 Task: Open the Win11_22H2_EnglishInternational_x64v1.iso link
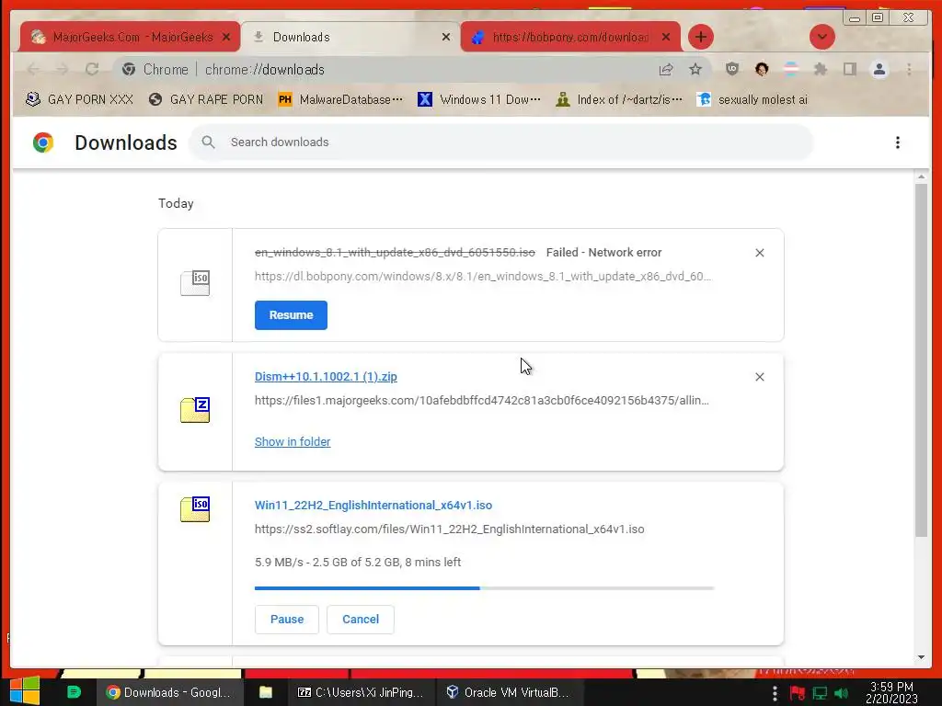(373, 506)
